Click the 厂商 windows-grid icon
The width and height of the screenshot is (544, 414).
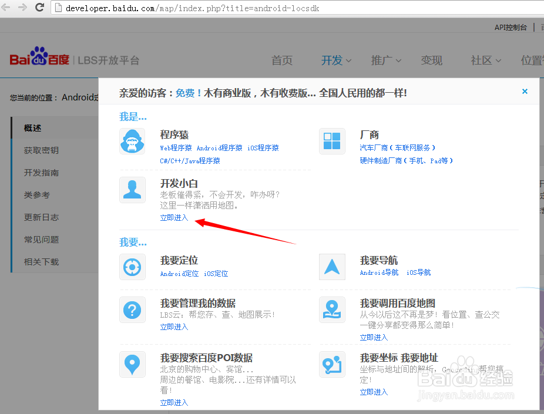coord(332,141)
